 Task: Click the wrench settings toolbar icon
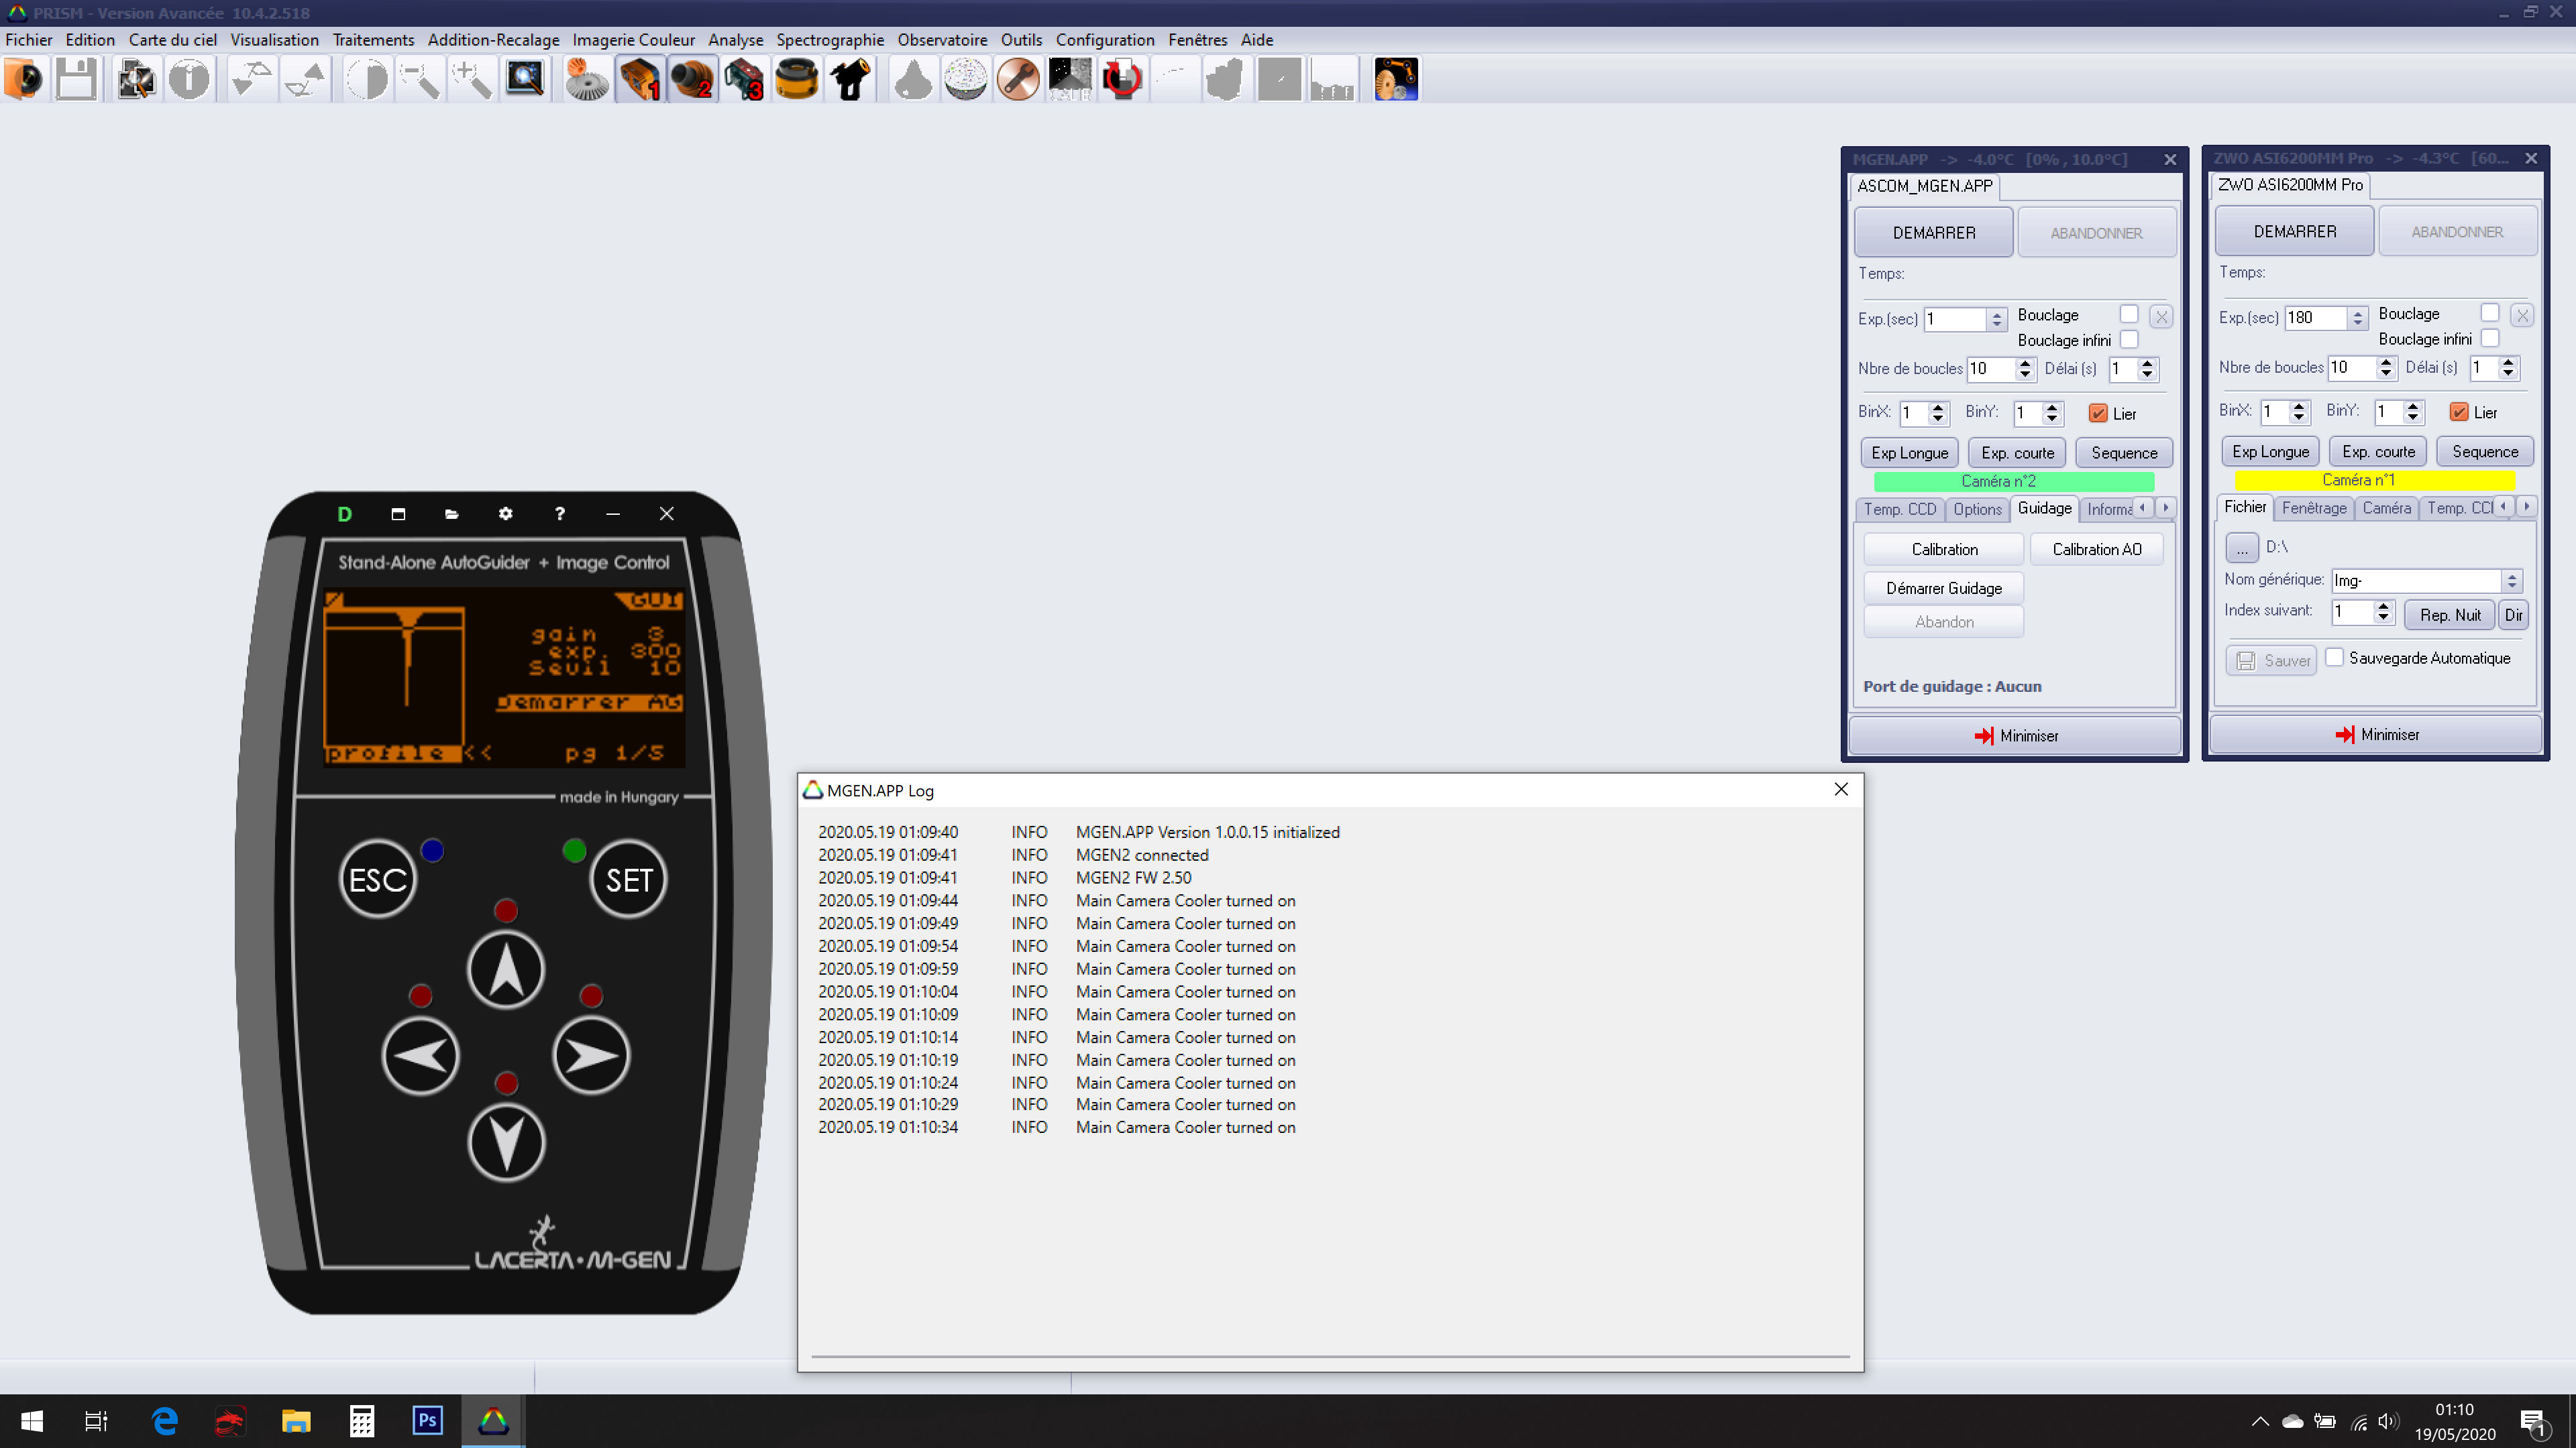tap(1018, 79)
